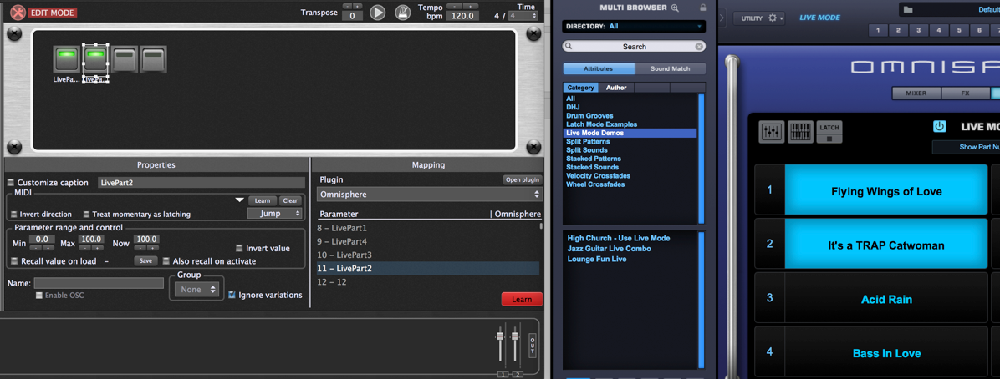Open the Directory All dropdown
Viewport: 1000px width, 379px height.
pyautogui.click(x=634, y=26)
